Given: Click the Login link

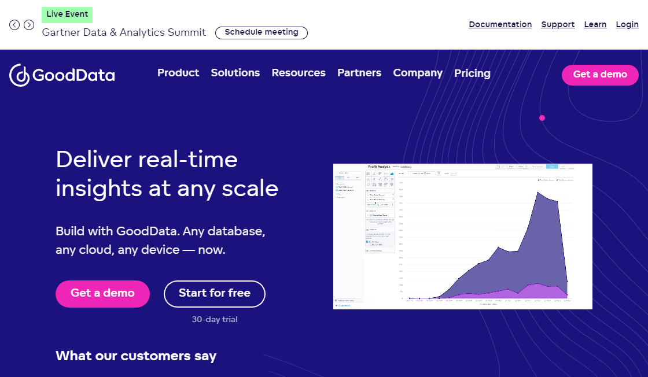Looking at the screenshot, I should [627, 24].
